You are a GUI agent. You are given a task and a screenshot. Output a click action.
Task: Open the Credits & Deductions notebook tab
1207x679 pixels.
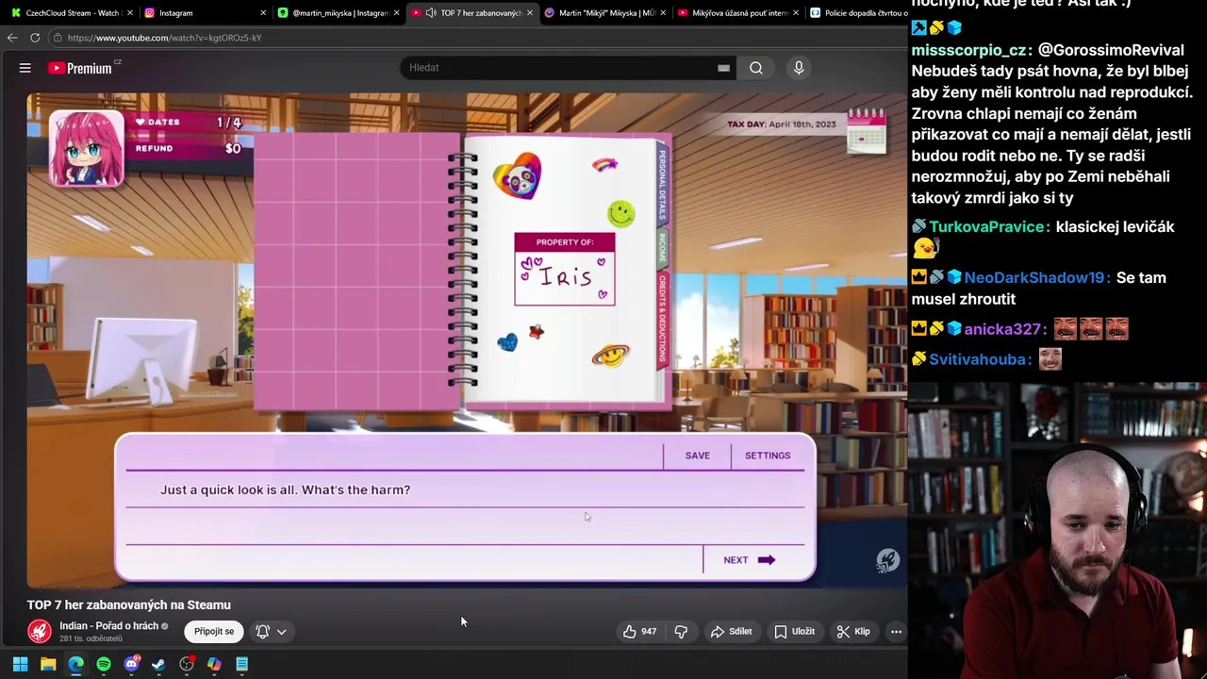click(x=662, y=319)
